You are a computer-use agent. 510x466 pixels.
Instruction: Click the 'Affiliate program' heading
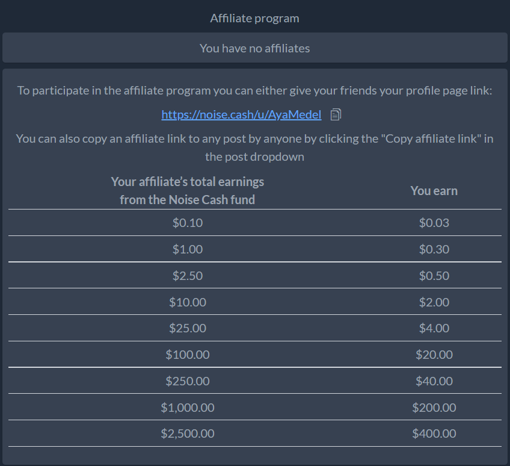(x=254, y=18)
